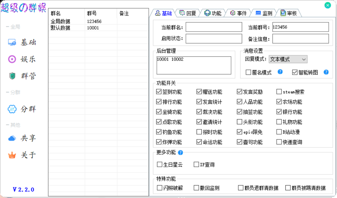Check 生日星云 option
337x198 pixels.
159,165
